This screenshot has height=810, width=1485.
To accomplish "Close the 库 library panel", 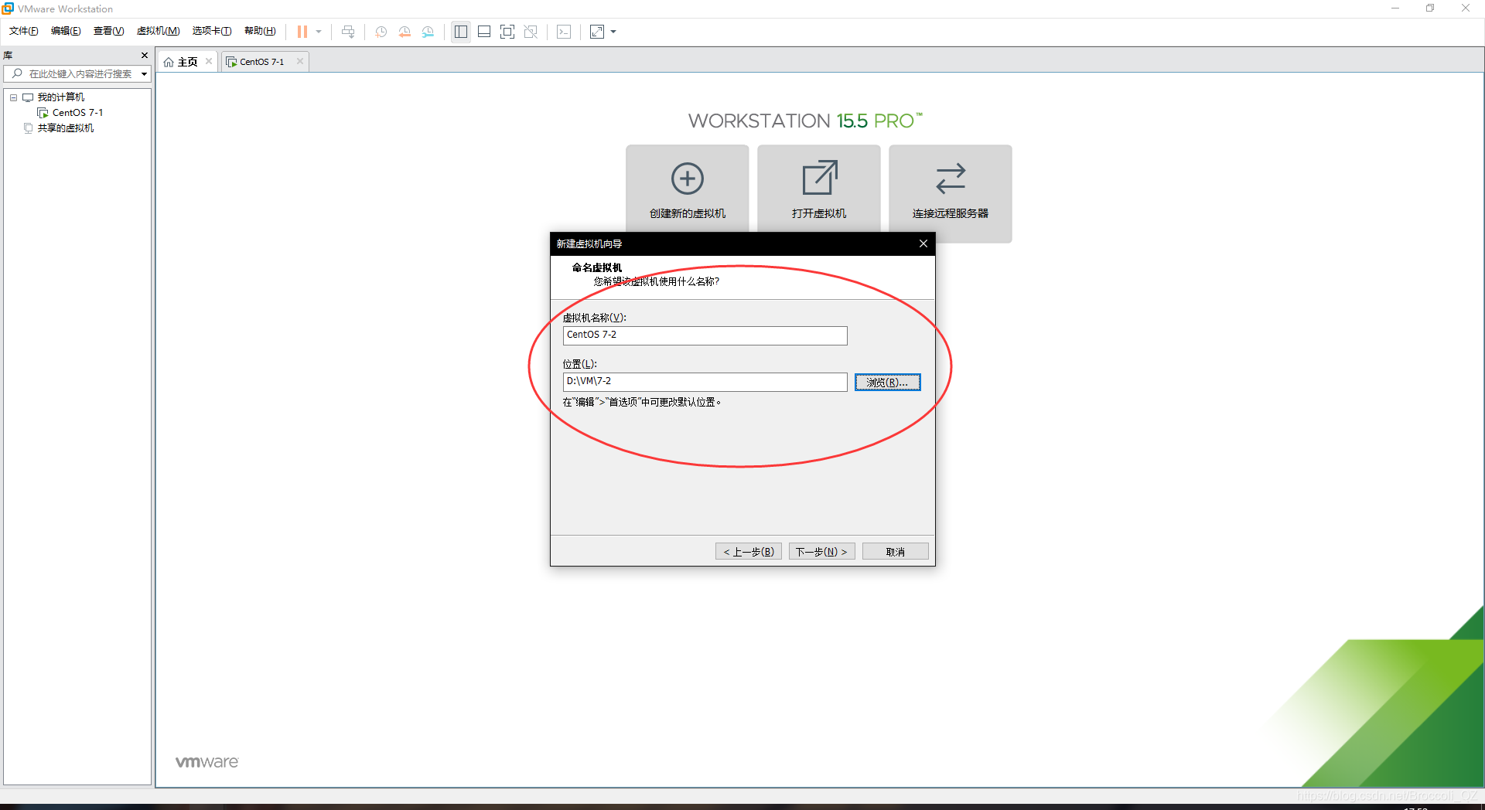I will [x=144, y=56].
